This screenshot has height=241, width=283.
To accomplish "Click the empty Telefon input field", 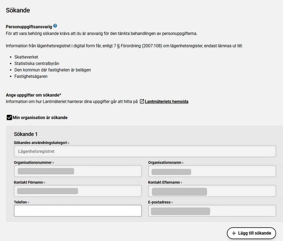I will 78,211.
